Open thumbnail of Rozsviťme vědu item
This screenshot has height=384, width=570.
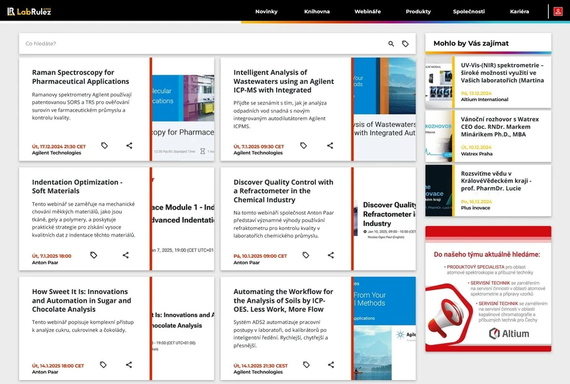point(439,190)
